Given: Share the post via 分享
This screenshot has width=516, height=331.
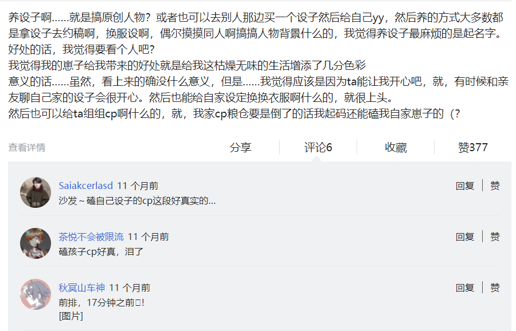Looking at the screenshot, I should click(x=241, y=147).
